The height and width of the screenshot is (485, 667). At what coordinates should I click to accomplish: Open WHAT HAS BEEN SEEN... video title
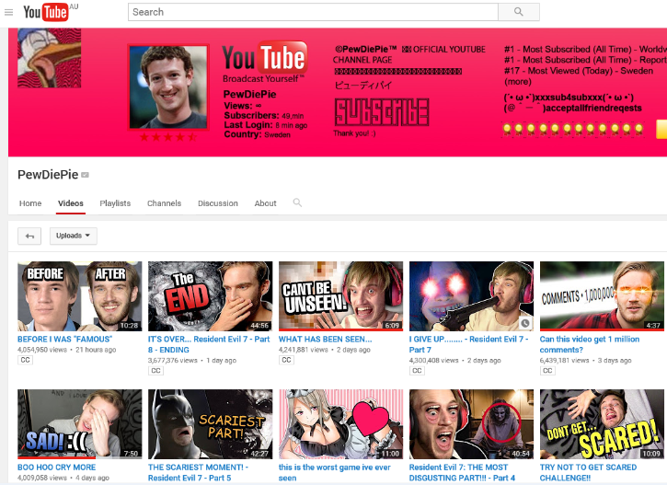point(326,339)
